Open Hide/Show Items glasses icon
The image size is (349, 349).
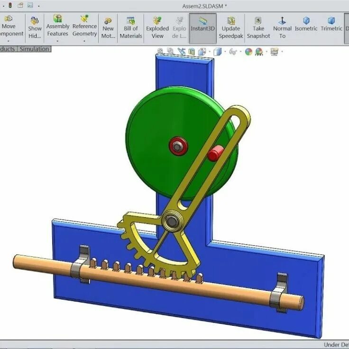point(233,52)
